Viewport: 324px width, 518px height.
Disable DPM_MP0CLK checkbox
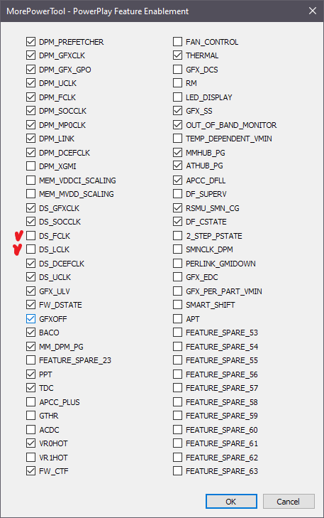pos(30,125)
